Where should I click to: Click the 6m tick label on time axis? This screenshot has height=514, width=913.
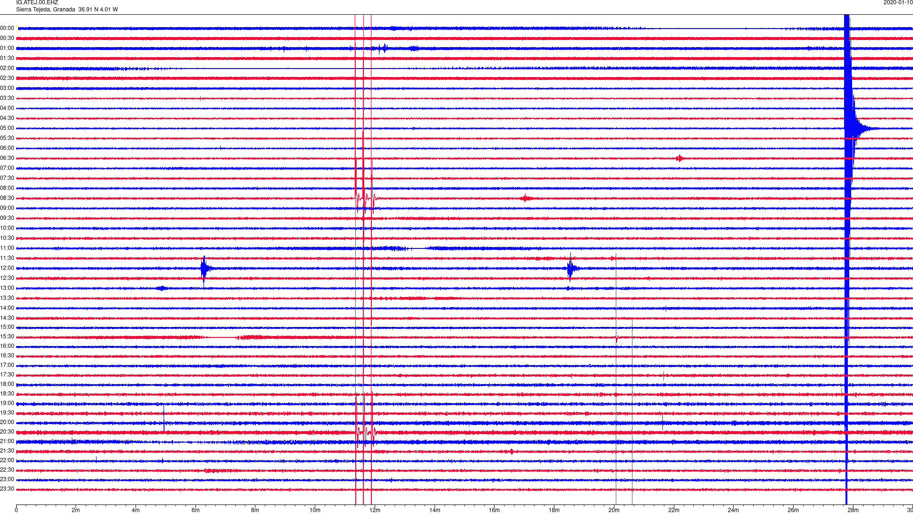tap(195, 510)
